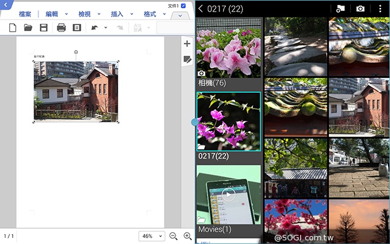The height and width of the screenshot is (244, 390).
Task: Open the 檔案 menu
Action: coord(25,14)
